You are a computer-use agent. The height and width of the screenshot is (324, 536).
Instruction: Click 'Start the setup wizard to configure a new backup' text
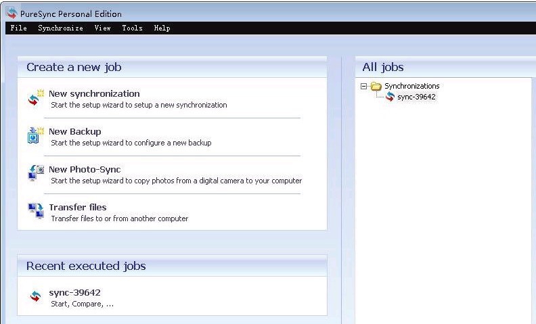[131, 143]
